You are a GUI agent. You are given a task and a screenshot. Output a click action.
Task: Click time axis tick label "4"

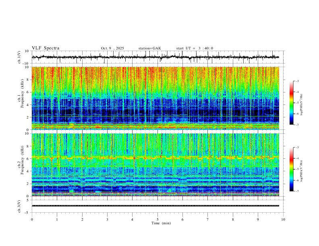[132, 219]
